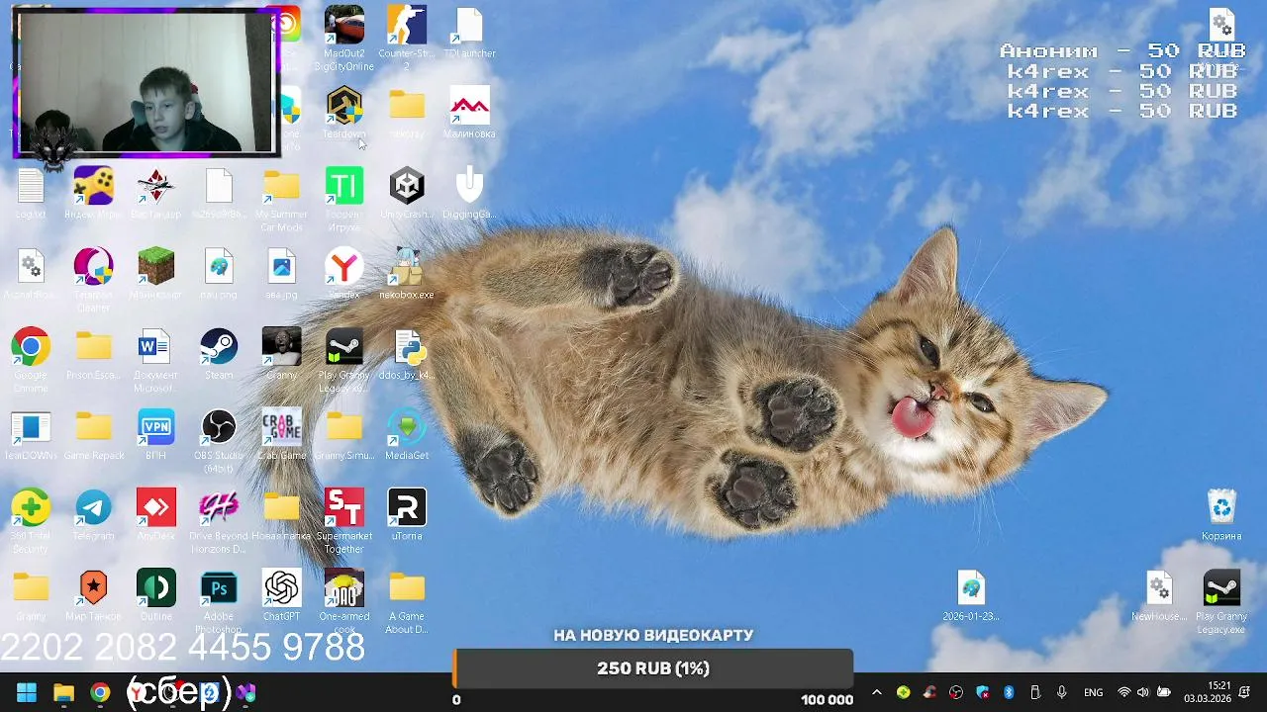Click the microphone tray icon
The image size is (1267, 712).
click(1061, 692)
